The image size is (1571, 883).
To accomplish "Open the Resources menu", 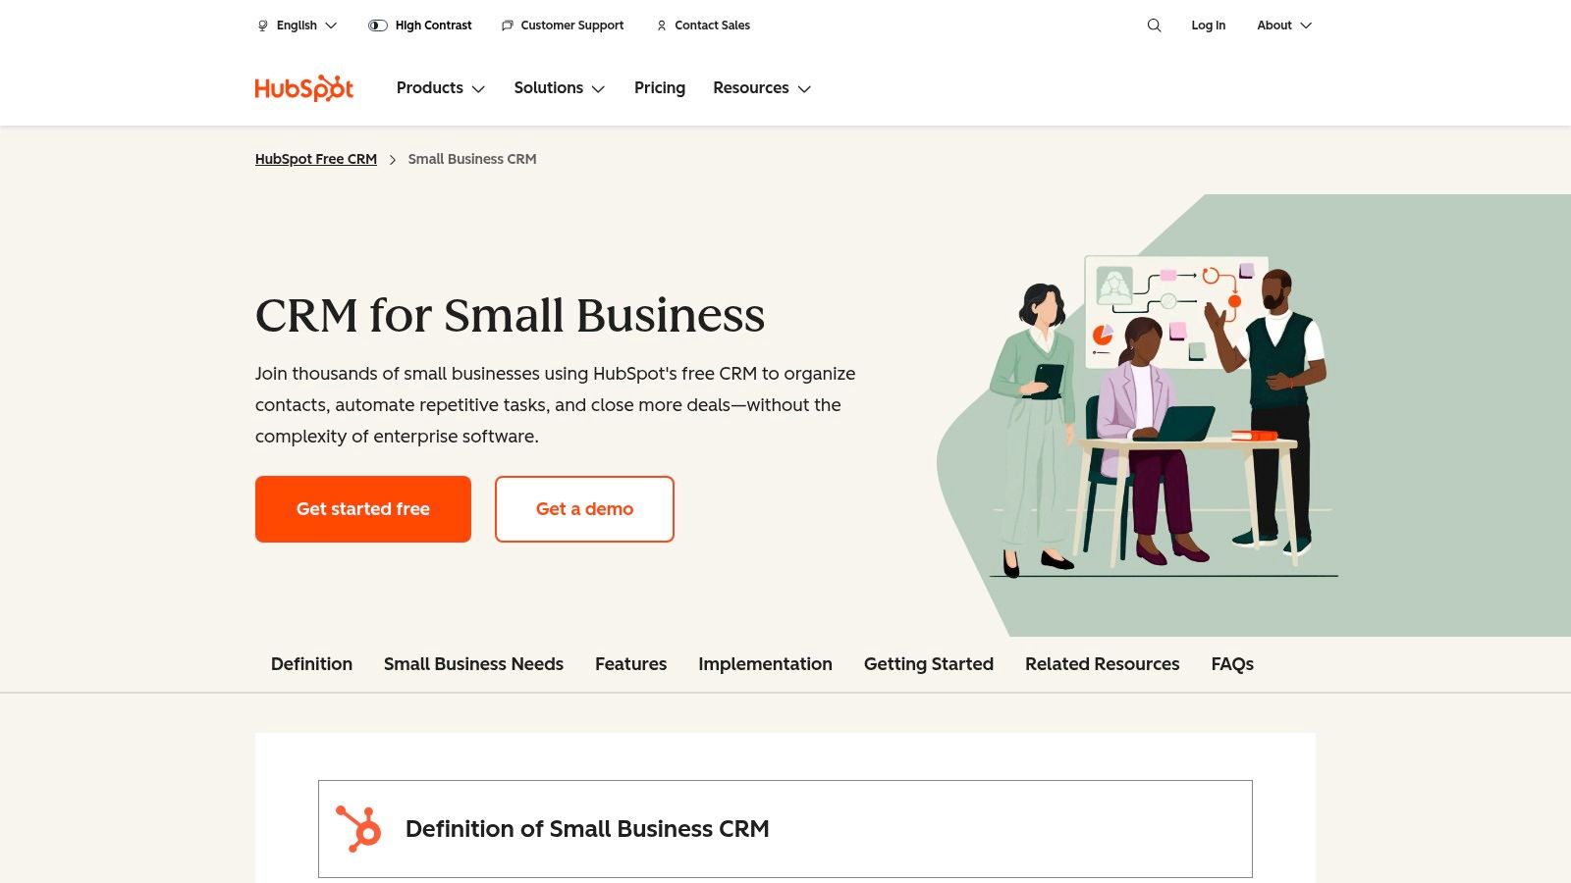I will [762, 88].
